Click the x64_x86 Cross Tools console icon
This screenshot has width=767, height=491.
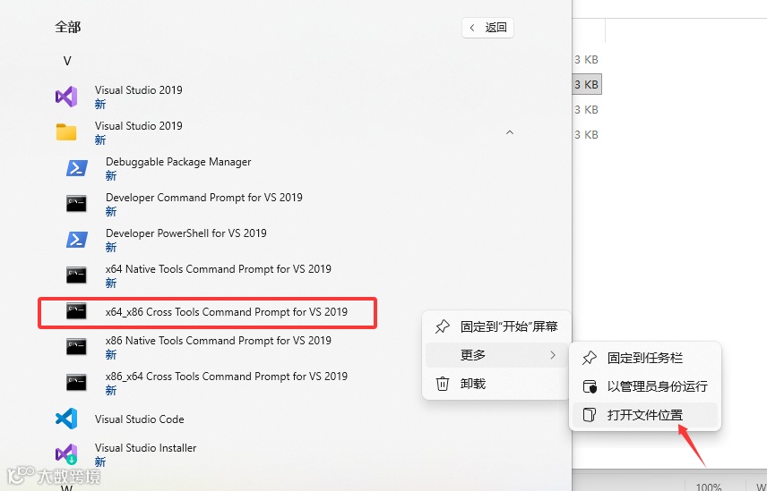point(76,311)
